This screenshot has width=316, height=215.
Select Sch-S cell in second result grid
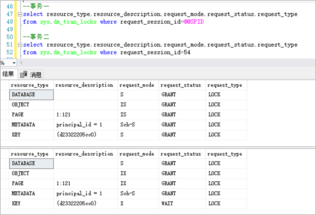point(127,193)
